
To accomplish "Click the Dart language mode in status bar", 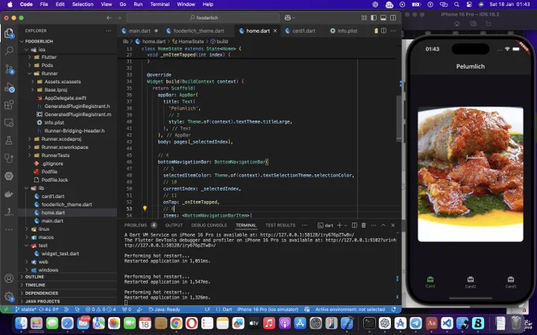I will (x=227, y=309).
